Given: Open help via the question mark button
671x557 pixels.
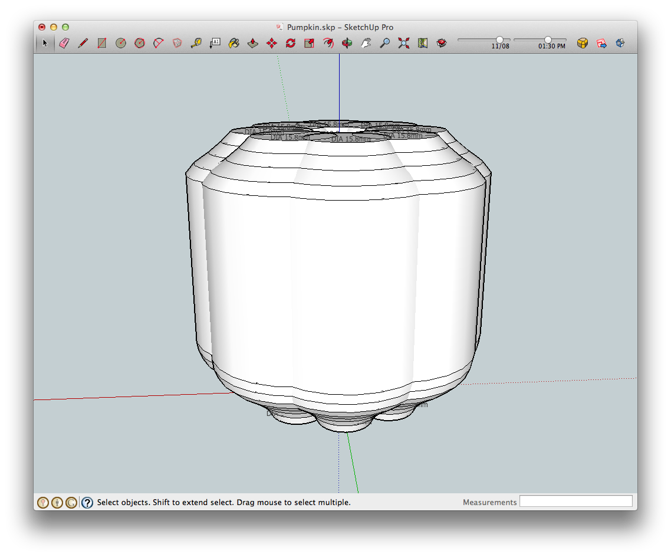Looking at the screenshot, I should [87, 502].
